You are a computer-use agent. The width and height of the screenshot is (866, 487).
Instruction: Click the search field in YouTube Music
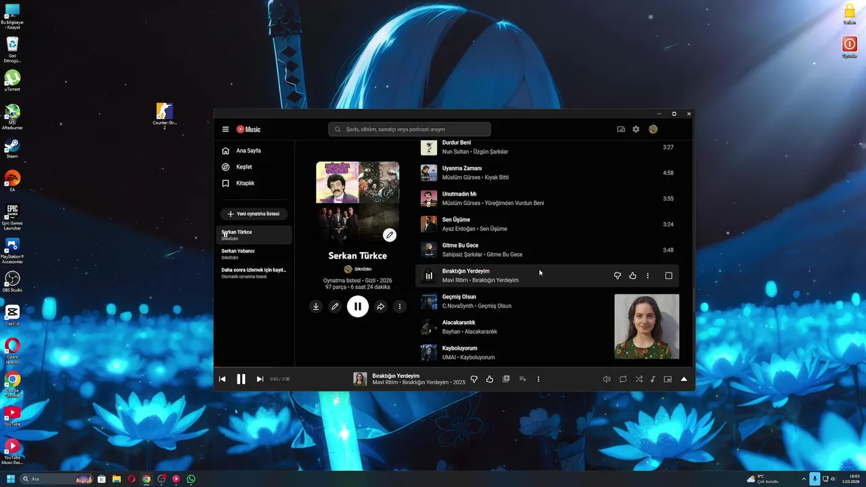click(x=409, y=129)
